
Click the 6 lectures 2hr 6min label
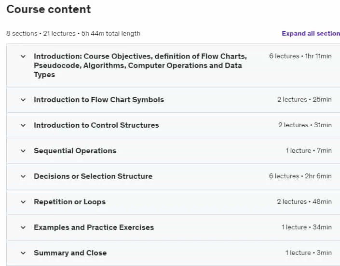(300, 176)
